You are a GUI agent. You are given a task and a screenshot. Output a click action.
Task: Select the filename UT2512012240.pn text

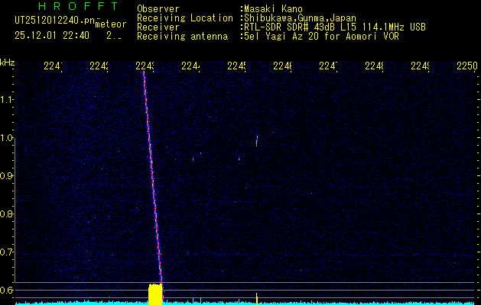pos(54,21)
